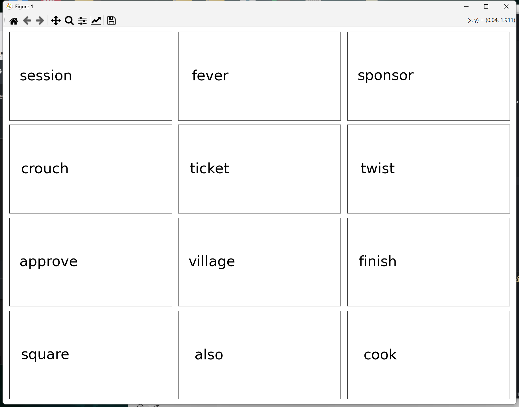This screenshot has width=519, height=407.
Task: Select the 'approve' panel
Action: coord(91,262)
